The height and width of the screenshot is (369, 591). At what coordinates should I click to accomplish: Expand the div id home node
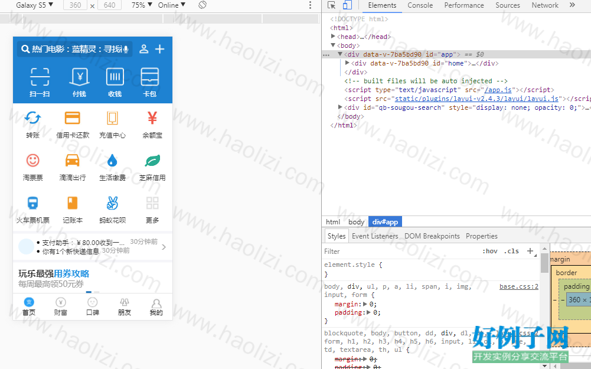coord(347,63)
